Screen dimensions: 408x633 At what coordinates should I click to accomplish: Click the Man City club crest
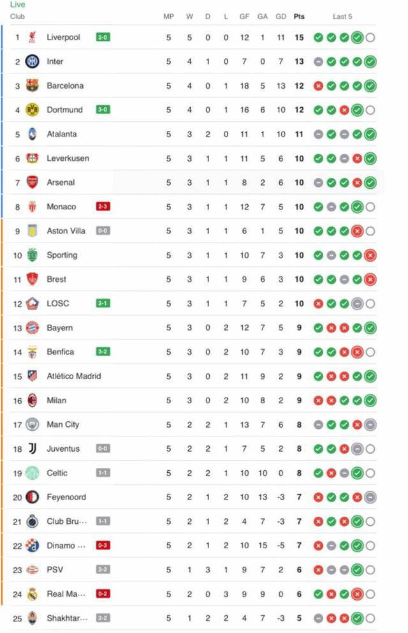[x=33, y=424]
